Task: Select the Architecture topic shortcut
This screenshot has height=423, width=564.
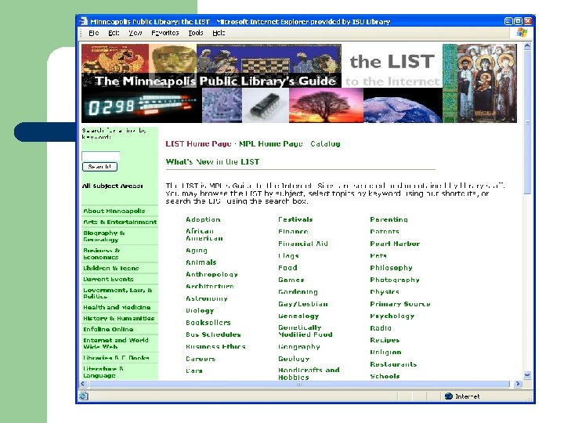Action: click(x=210, y=287)
